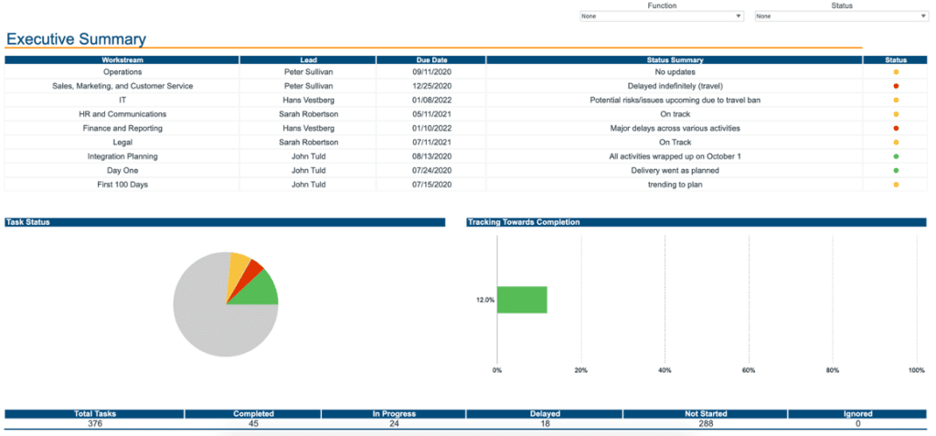Select the Day One workstream cell

(x=122, y=171)
